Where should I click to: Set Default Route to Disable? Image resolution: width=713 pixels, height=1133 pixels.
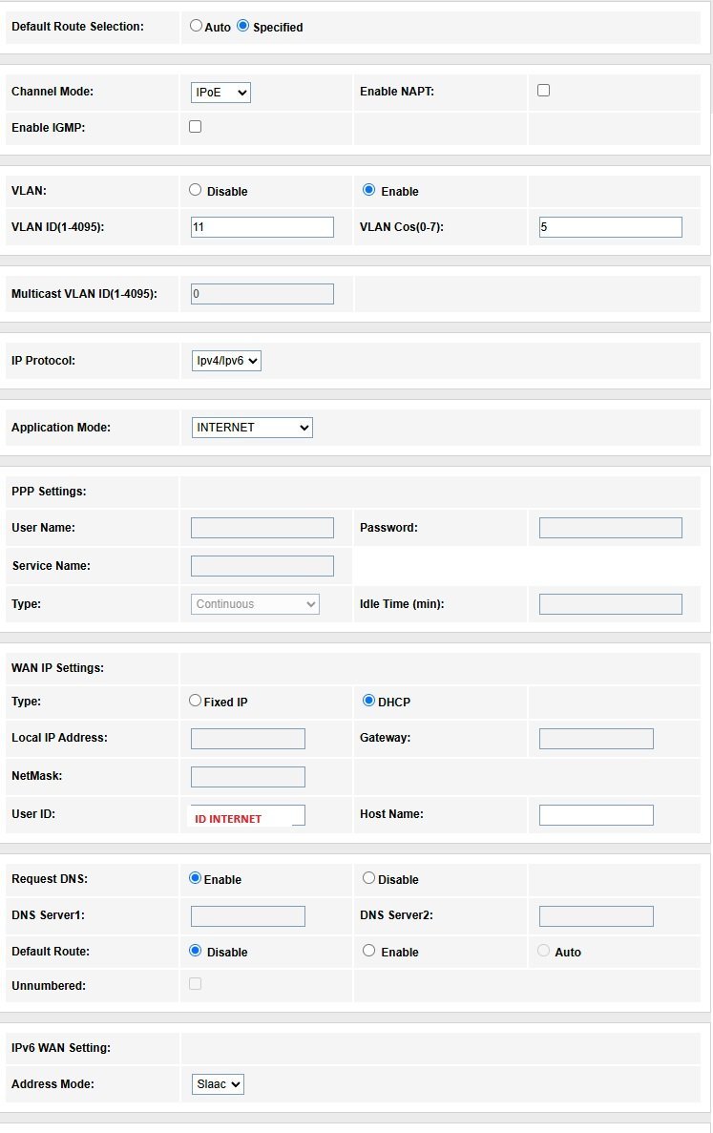point(196,951)
